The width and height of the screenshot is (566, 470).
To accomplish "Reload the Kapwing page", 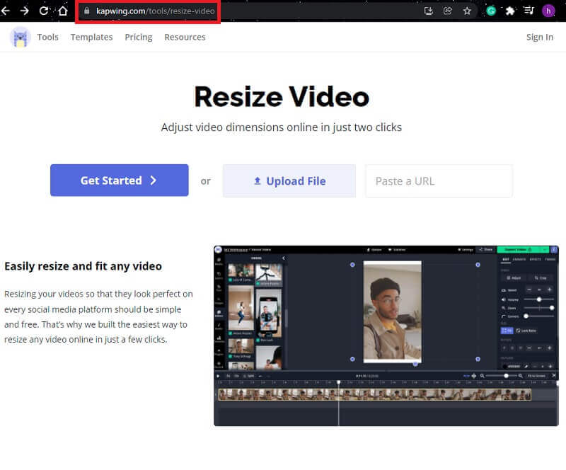I will pos(44,11).
